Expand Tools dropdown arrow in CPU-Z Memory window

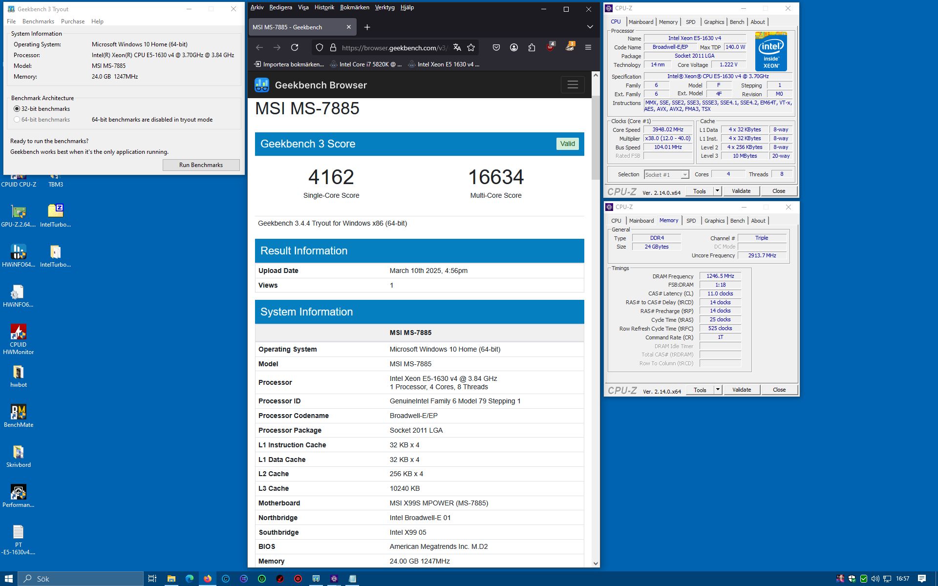pos(718,390)
